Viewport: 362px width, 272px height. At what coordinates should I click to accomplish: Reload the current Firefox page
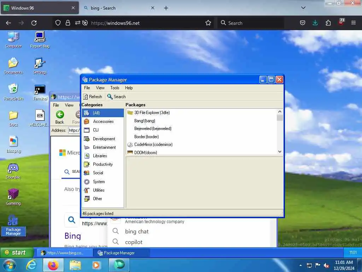pos(34,23)
